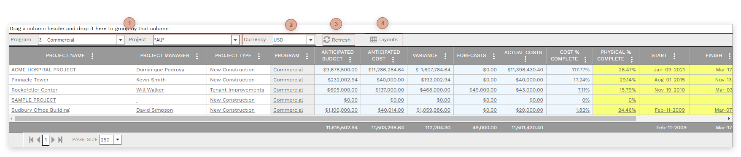Image resolution: width=741 pixels, height=157 pixels.
Task: Focus the Currency field showing USD
Action: click(290, 40)
